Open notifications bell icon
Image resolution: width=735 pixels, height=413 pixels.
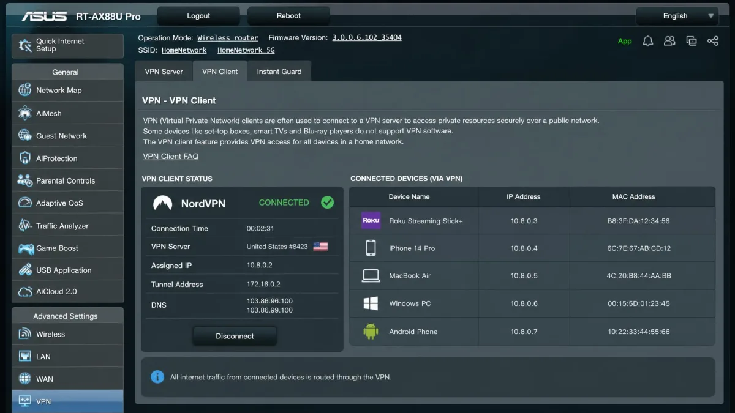click(x=647, y=41)
